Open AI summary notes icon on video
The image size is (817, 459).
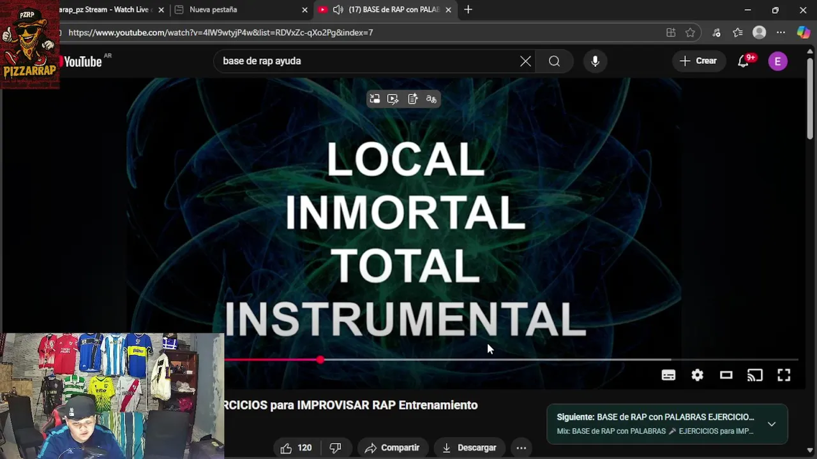[412, 99]
